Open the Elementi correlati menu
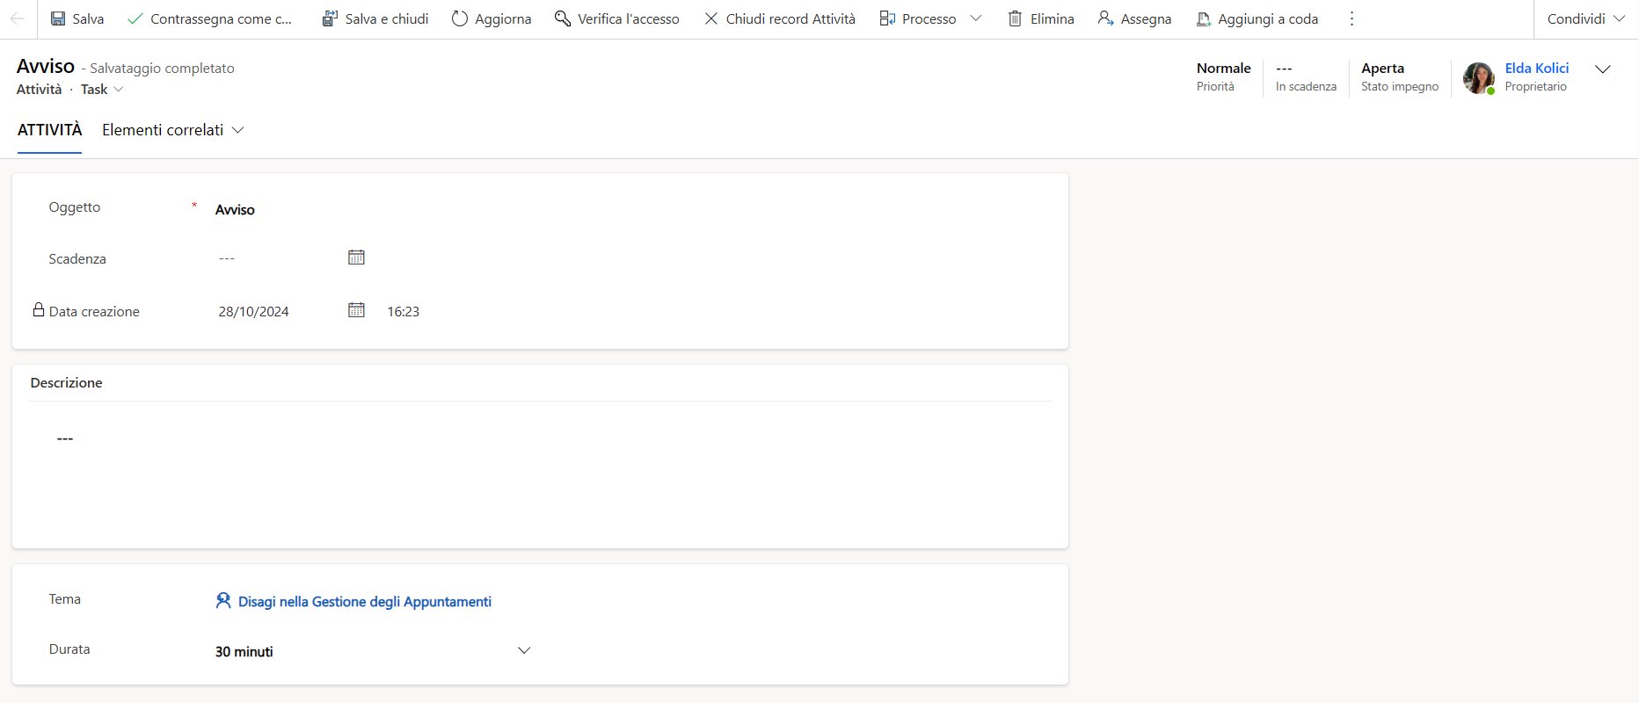 172,130
